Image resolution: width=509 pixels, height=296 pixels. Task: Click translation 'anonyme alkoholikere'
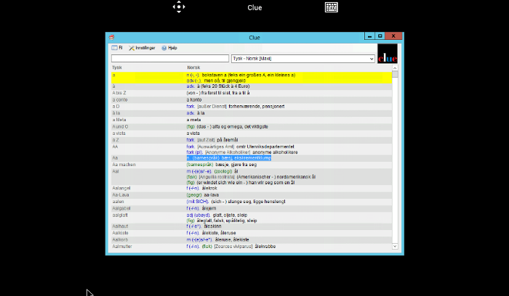(275, 152)
